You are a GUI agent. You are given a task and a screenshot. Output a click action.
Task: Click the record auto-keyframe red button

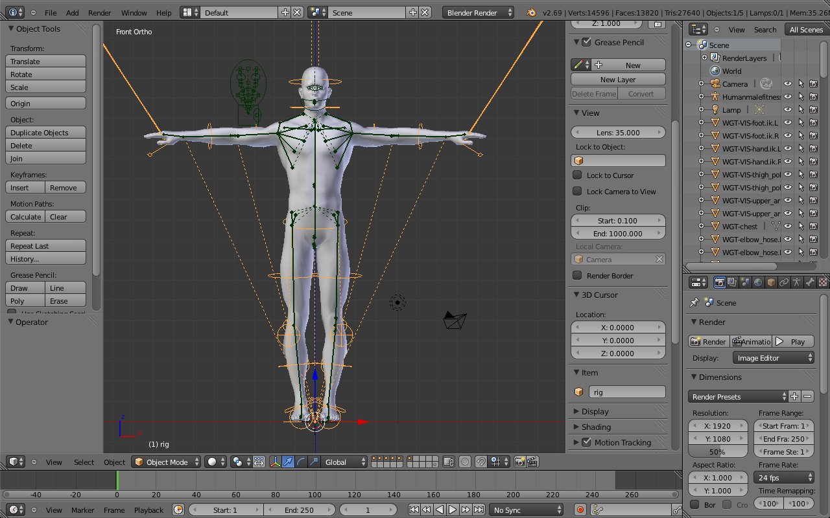(x=580, y=510)
